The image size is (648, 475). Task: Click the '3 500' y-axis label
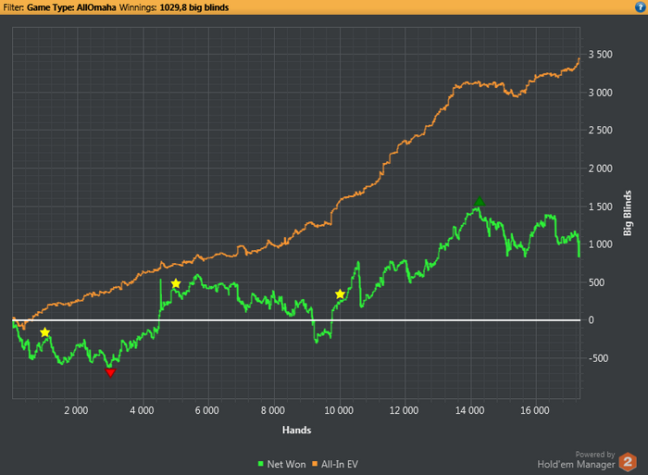601,55
